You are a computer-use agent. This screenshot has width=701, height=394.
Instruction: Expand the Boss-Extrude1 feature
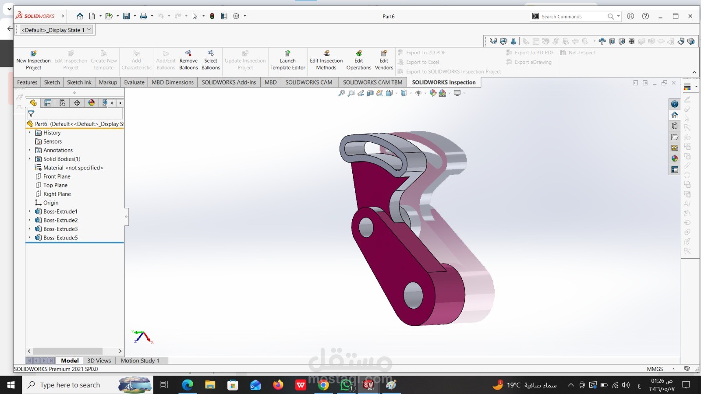[29, 211]
